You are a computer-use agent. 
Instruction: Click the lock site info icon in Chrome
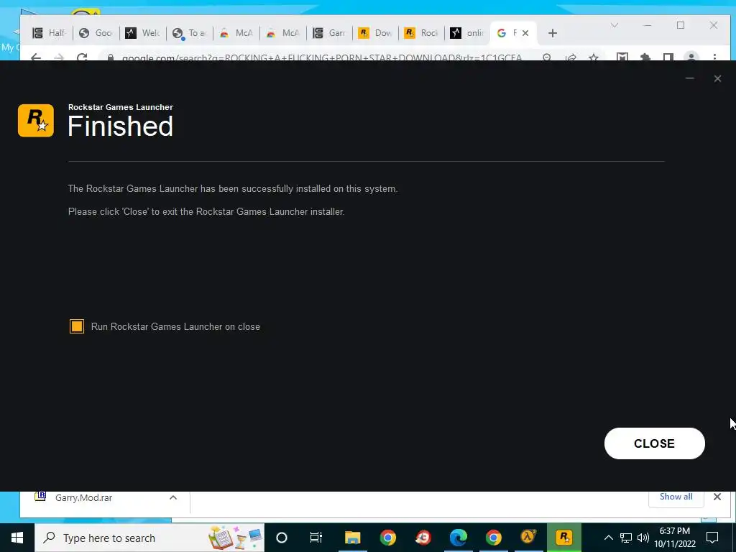[111, 57]
